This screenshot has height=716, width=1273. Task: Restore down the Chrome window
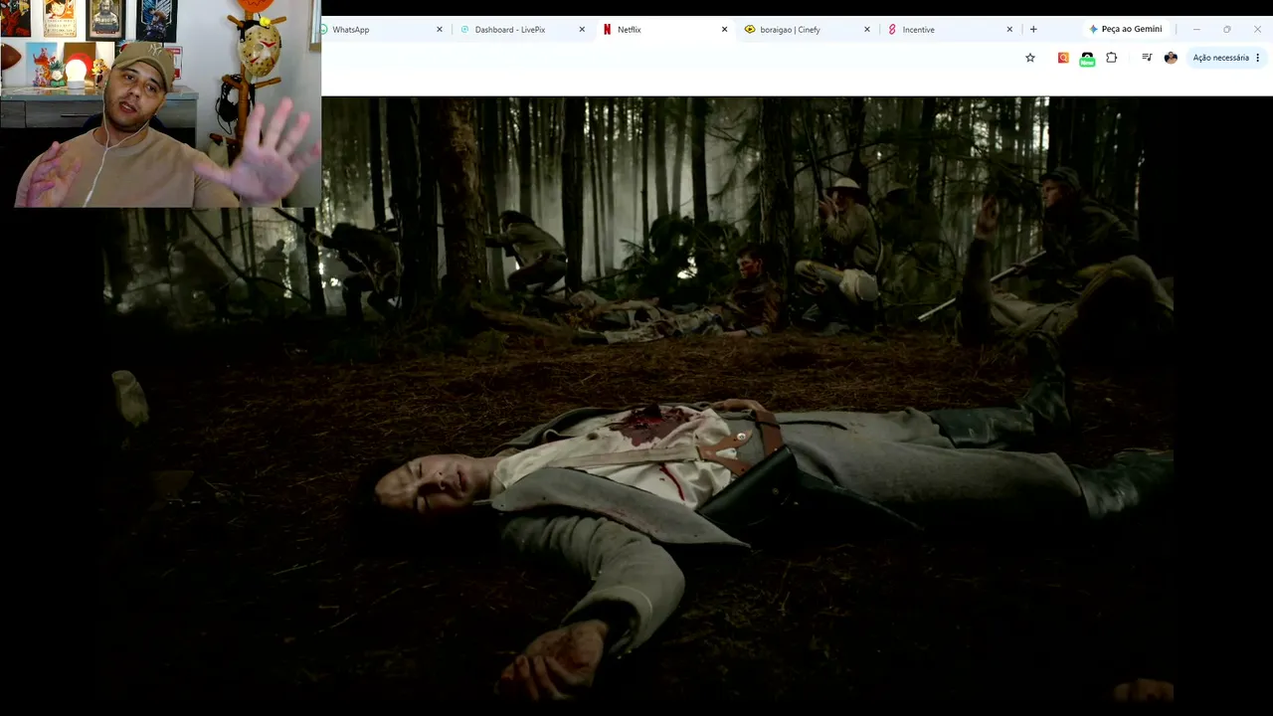point(1227,30)
